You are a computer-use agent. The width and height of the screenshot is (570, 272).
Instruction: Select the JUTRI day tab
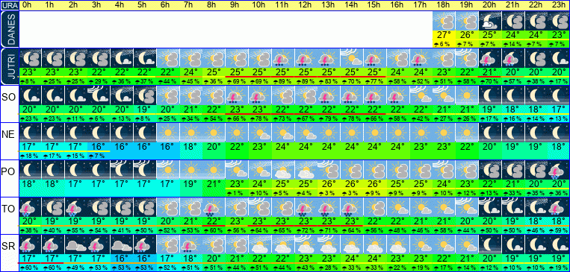pos(9,66)
